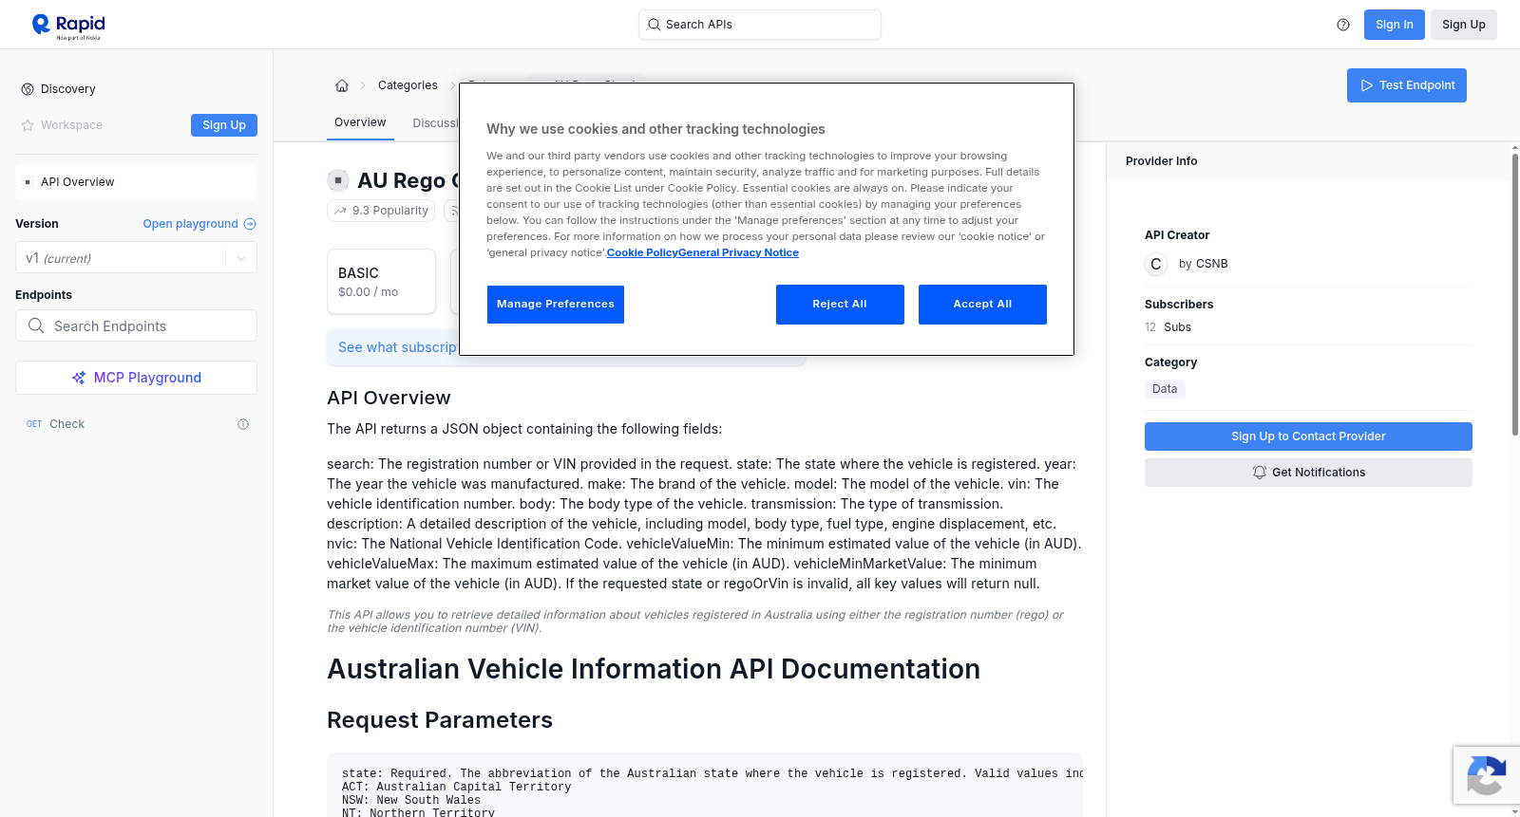The width and height of the screenshot is (1520, 817).
Task: Click the API creator CSNB avatar
Action: pyautogui.click(x=1156, y=264)
